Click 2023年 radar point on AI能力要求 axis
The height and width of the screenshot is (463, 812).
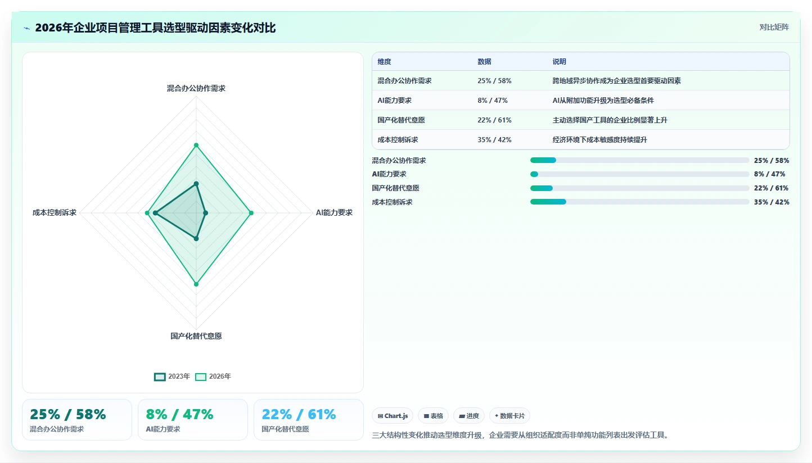pyautogui.click(x=206, y=213)
